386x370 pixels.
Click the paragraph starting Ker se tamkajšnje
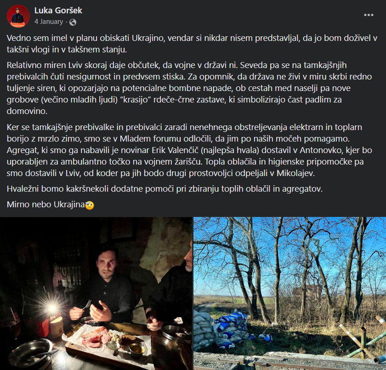[x=189, y=150]
